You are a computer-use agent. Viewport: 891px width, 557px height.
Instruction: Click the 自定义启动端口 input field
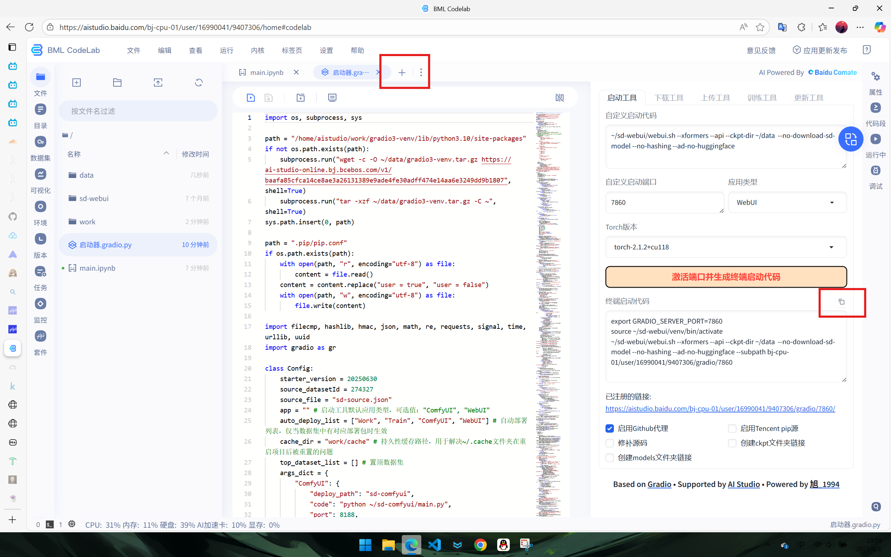point(664,202)
